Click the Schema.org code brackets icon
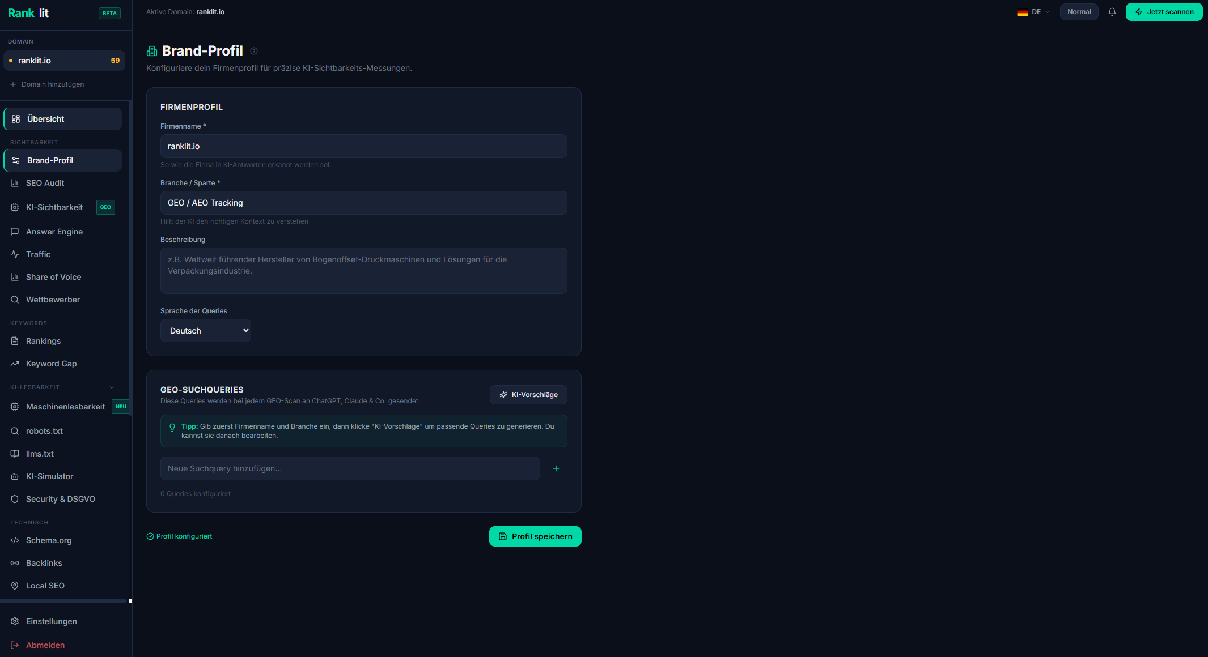1208x657 pixels. (x=15, y=540)
